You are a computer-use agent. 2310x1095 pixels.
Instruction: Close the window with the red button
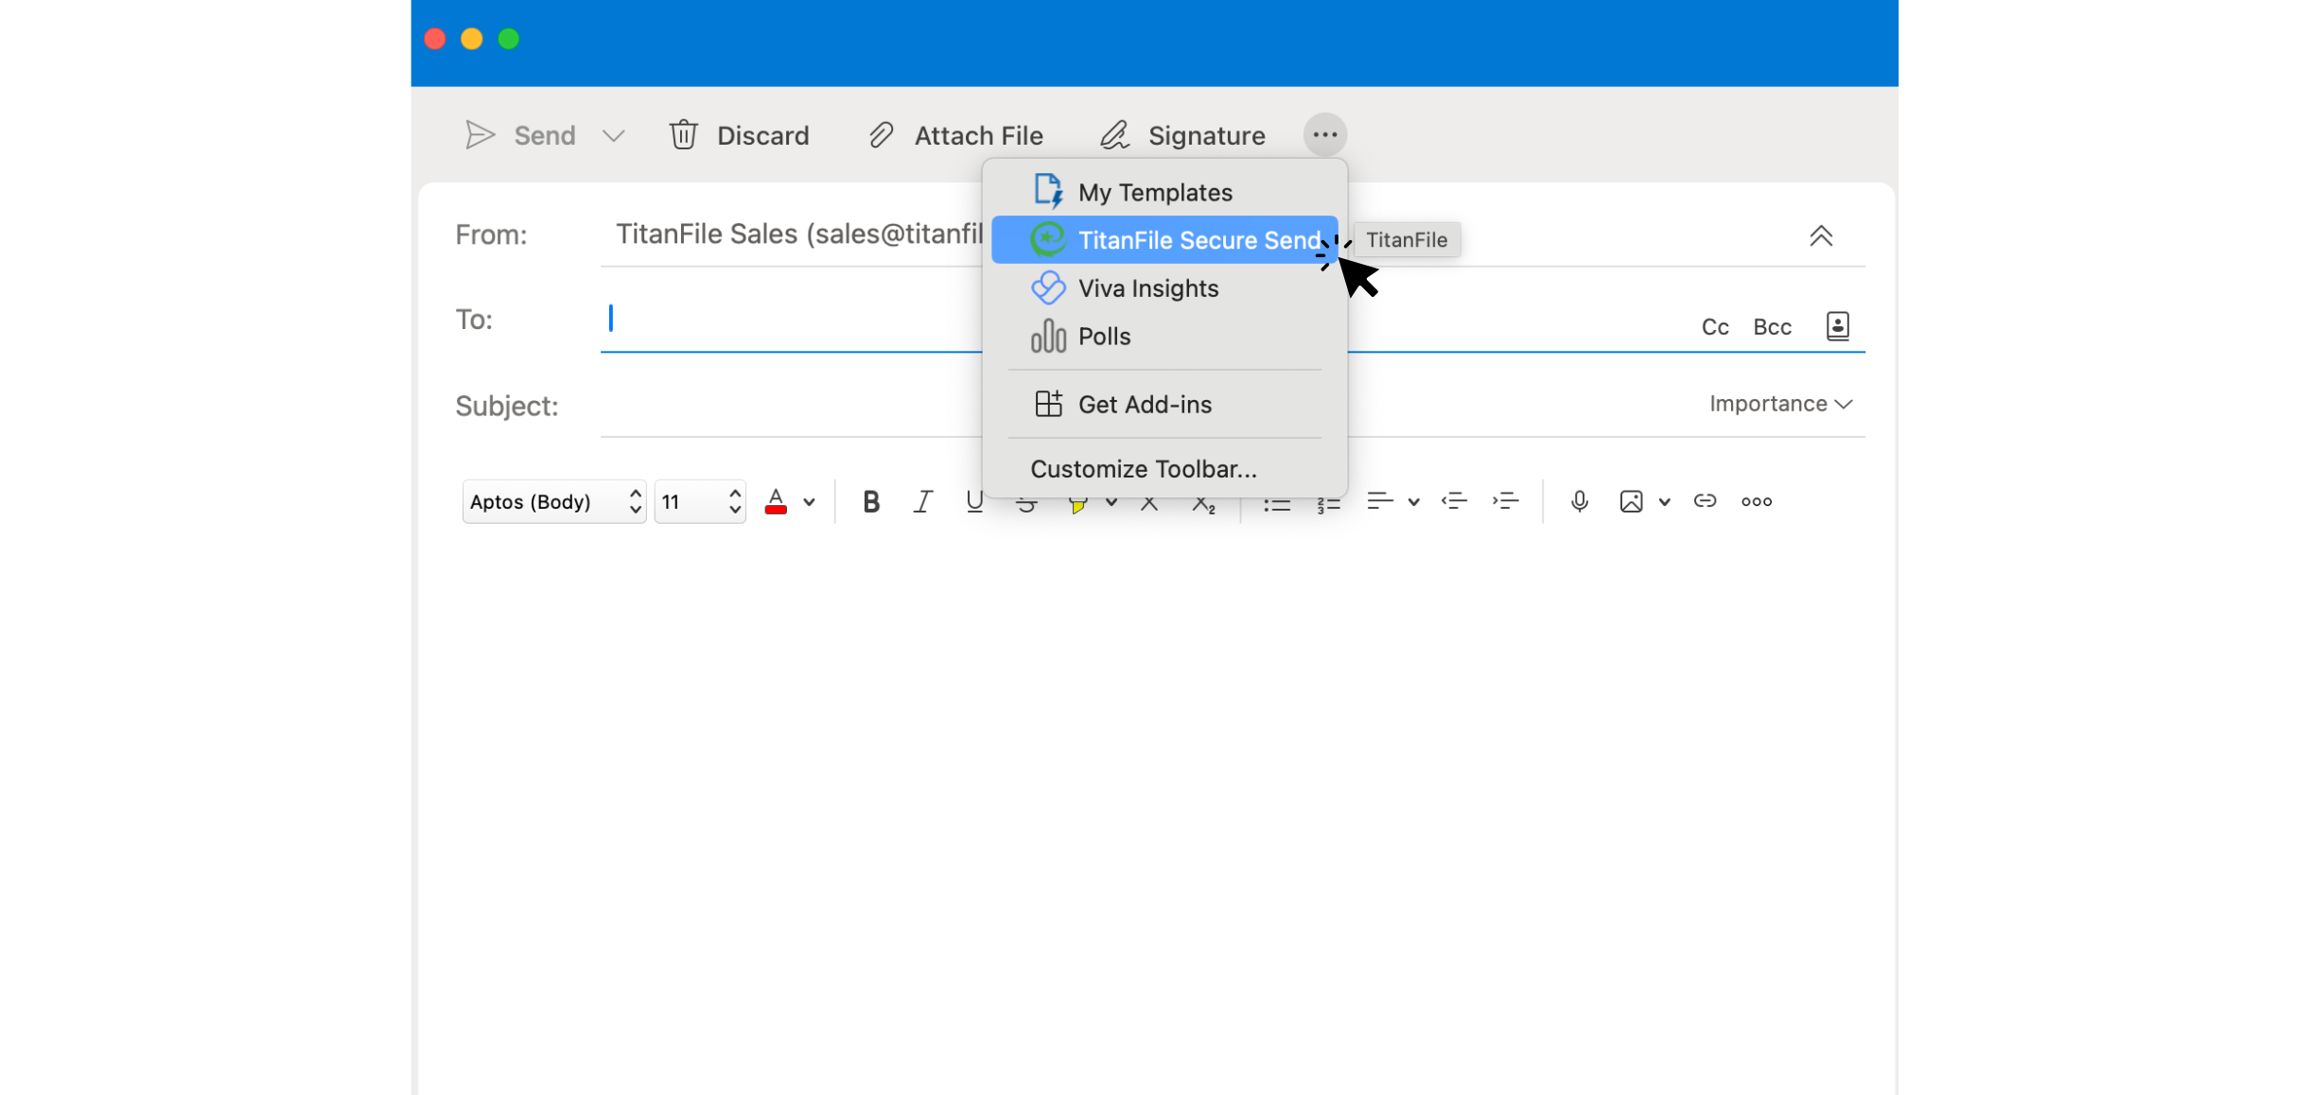[x=435, y=39]
